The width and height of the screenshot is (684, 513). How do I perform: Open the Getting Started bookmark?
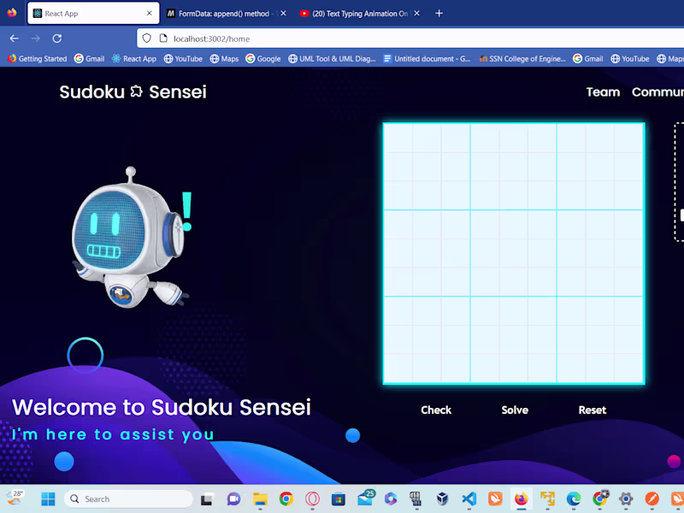tap(38, 58)
